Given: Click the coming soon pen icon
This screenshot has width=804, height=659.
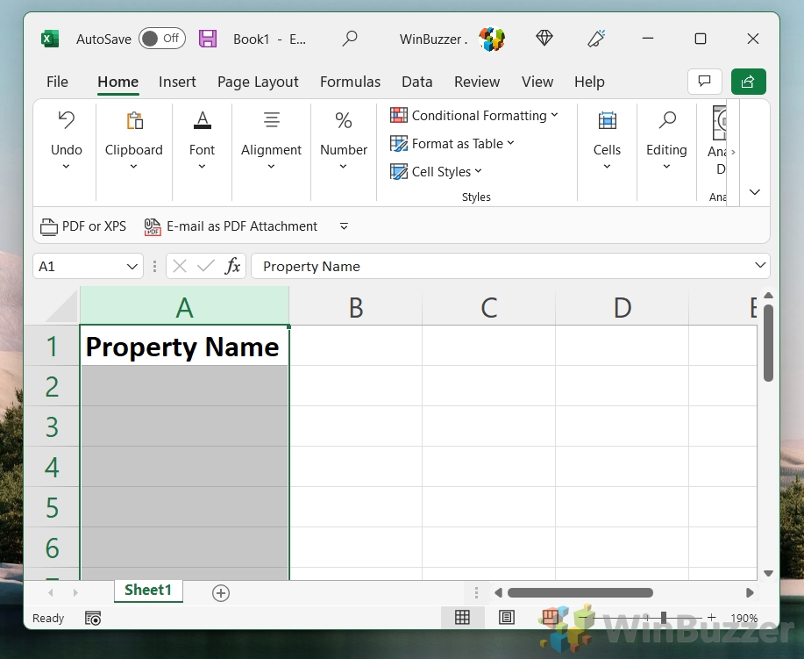Looking at the screenshot, I should click(x=596, y=39).
